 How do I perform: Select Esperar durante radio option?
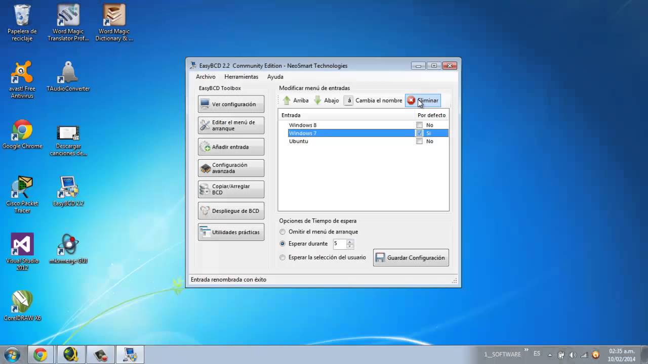(x=304, y=243)
